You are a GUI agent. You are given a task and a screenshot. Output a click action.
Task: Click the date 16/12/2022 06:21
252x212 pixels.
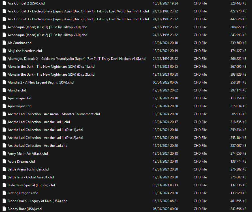165,201
